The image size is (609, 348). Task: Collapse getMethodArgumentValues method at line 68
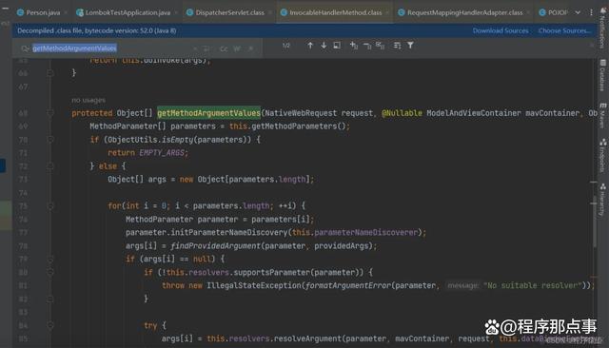[x=50, y=113]
